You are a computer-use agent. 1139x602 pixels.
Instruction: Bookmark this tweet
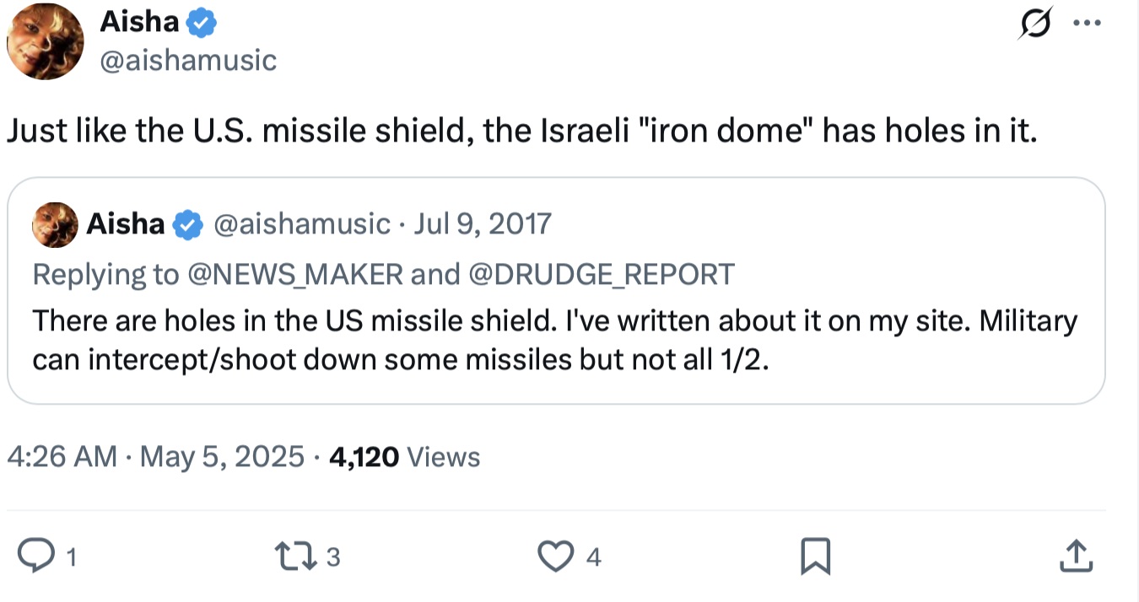coord(815,556)
